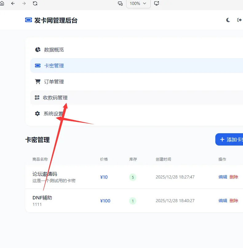The height and width of the screenshot is (248, 243).
Task: Click the stock badge 5 for 论坛邀请码
Action: [133, 177]
